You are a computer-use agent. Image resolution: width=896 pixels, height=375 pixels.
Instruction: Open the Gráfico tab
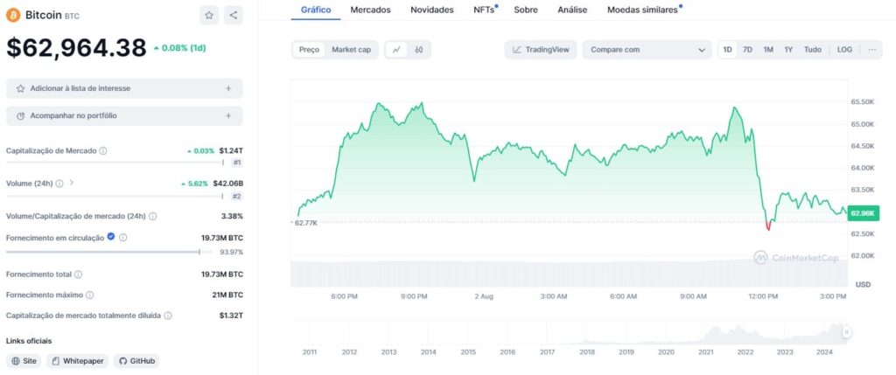[315, 10]
